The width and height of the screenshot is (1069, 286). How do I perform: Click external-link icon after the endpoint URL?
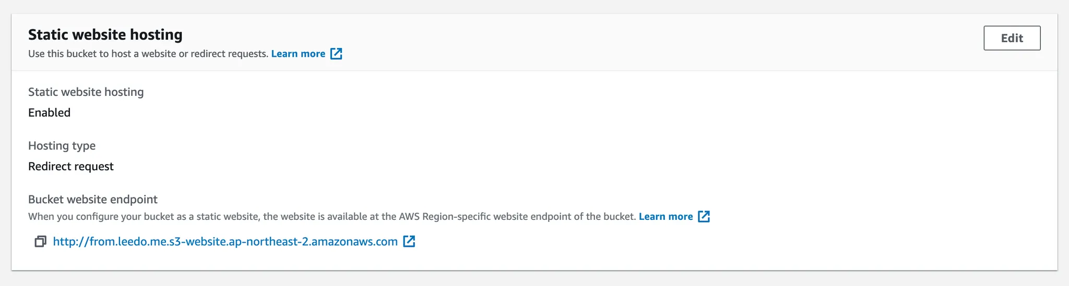[409, 242]
